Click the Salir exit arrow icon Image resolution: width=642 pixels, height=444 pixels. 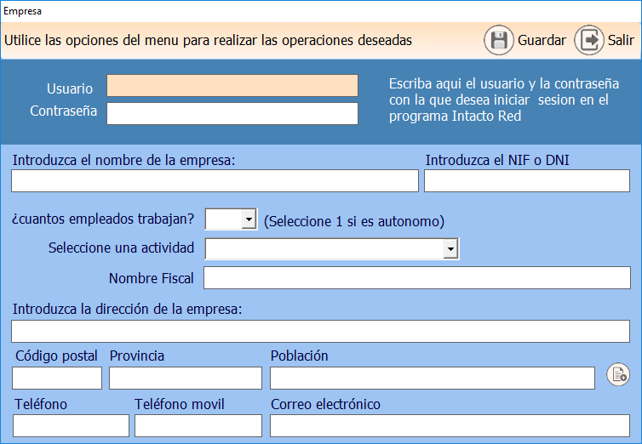(x=589, y=40)
